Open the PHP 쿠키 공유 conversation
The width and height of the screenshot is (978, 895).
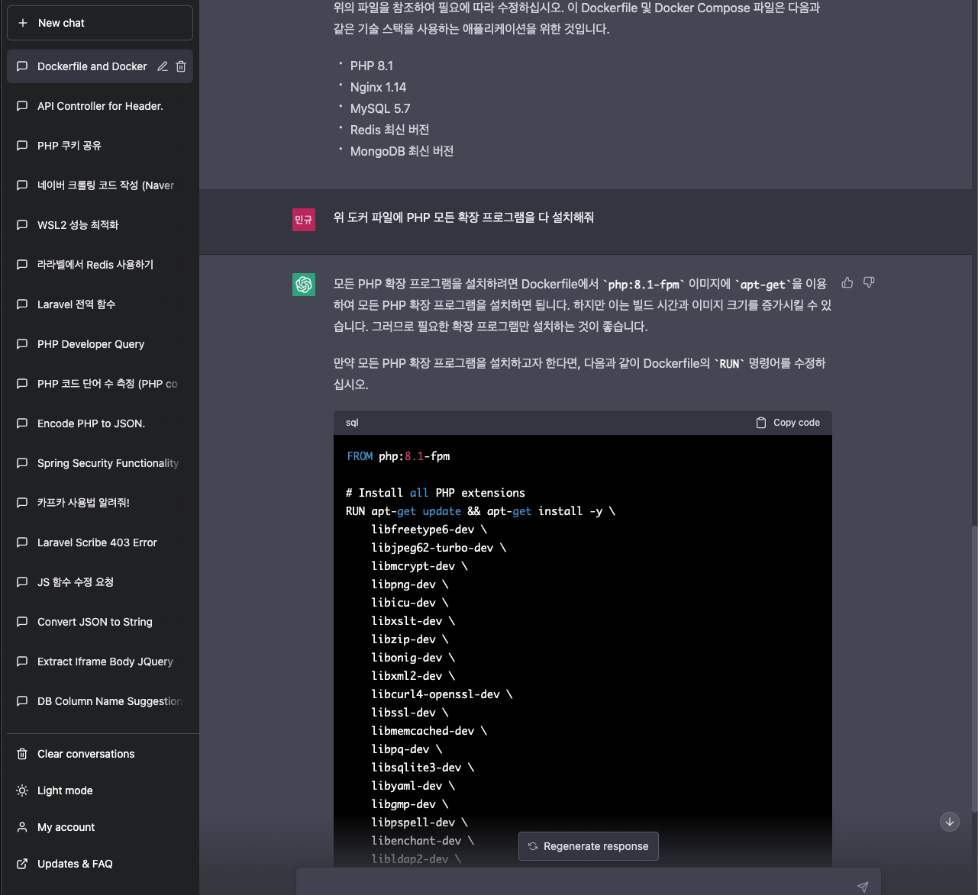point(100,146)
